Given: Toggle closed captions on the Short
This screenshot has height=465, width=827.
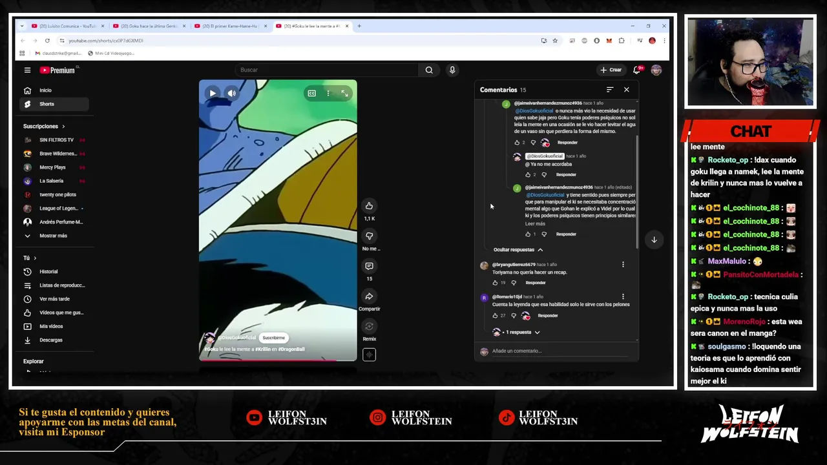Looking at the screenshot, I should [311, 93].
